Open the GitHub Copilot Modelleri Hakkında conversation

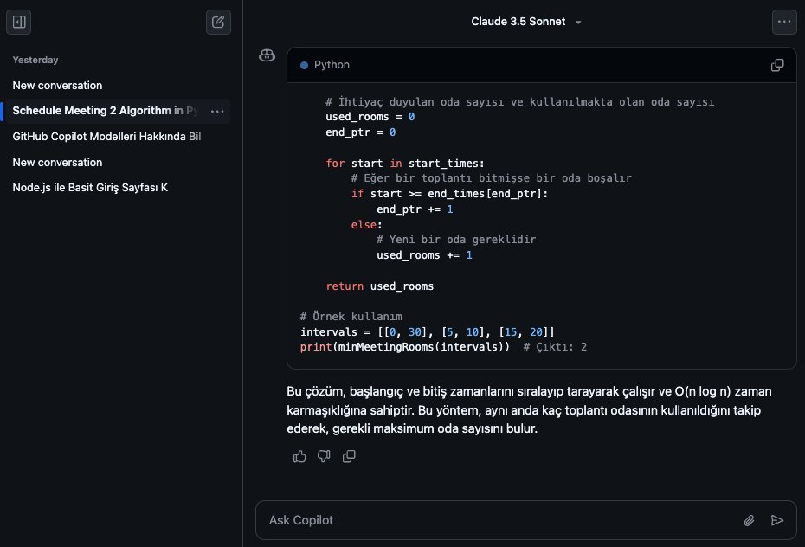(108, 137)
